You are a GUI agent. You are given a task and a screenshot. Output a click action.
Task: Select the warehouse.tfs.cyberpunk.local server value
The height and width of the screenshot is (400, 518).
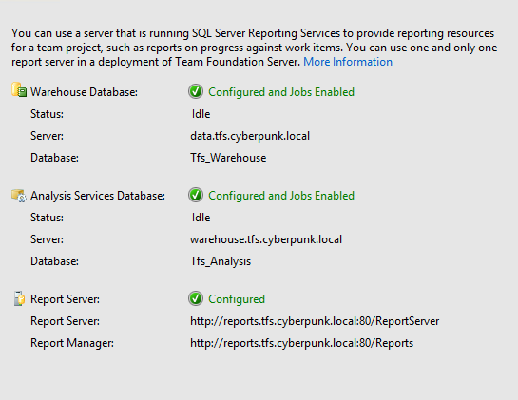[266, 239]
